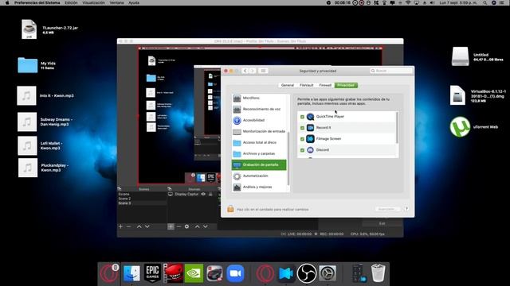This screenshot has height=286, width=510.
Task: Move the OBS source up
Action: [197, 226]
